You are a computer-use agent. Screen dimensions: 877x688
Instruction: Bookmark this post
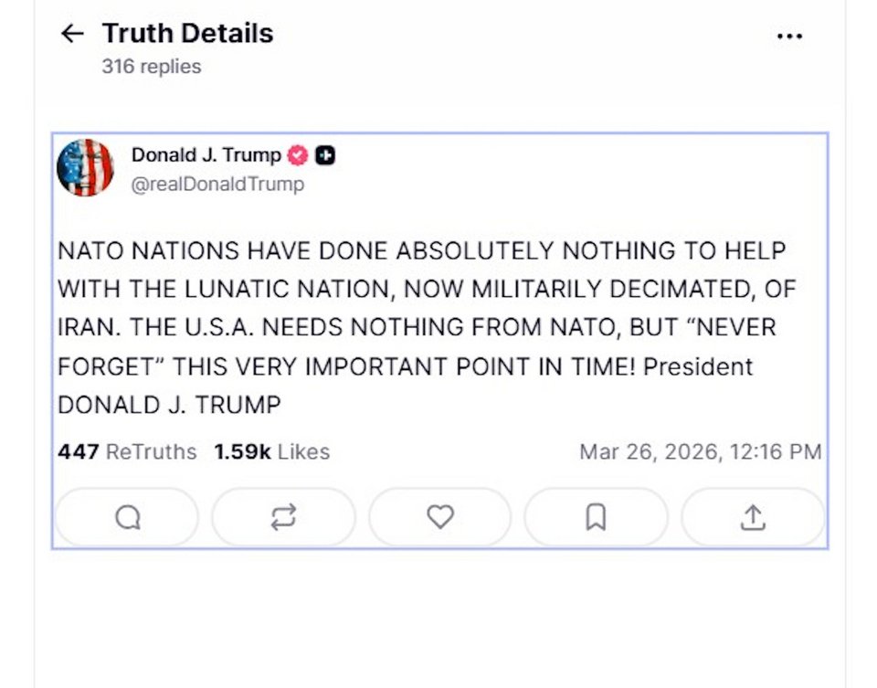coord(596,518)
